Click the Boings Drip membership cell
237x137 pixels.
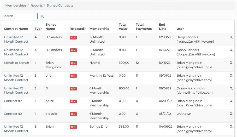[x=98, y=127]
